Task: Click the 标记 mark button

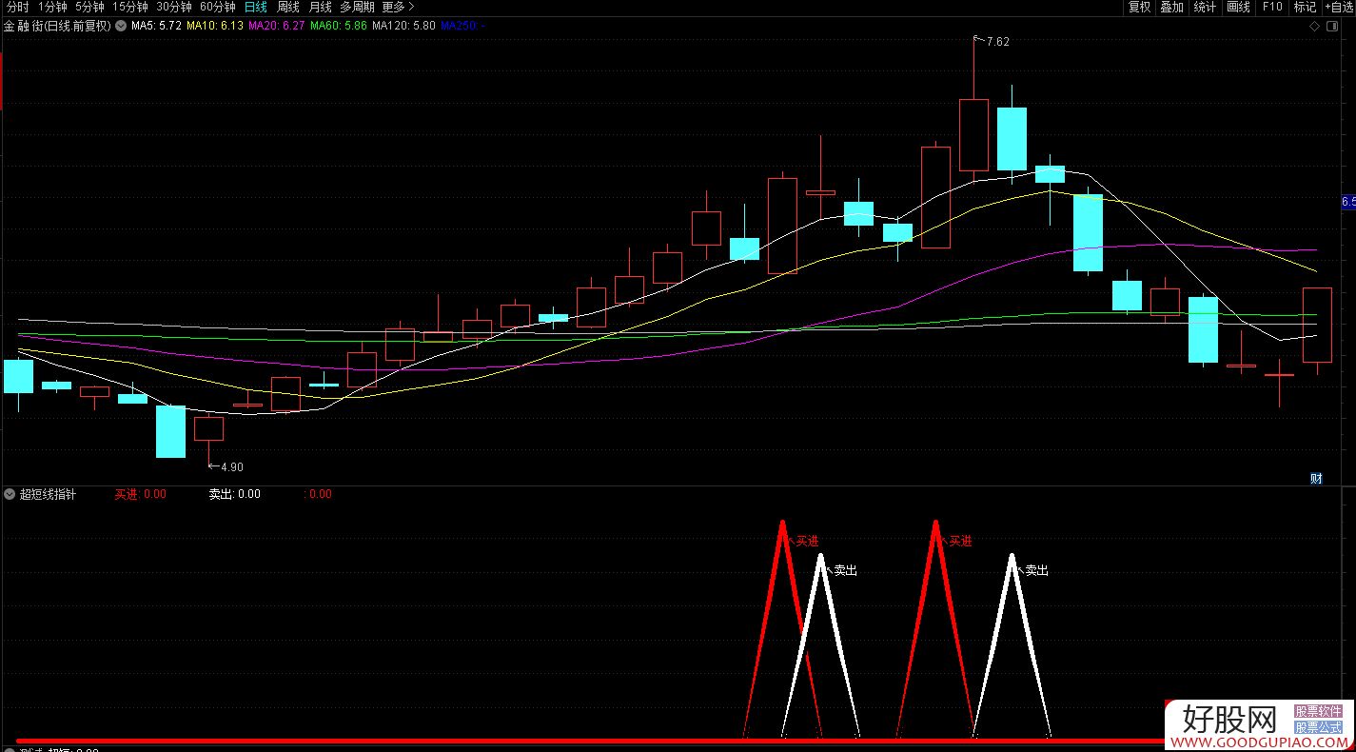Action: 1305,7
